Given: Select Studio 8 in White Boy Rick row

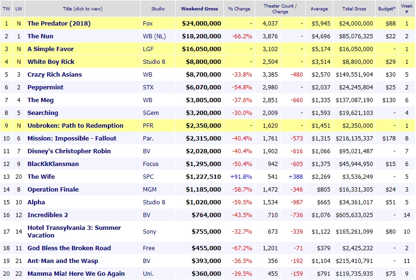Looking at the screenshot, I should pyautogui.click(x=154, y=62).
